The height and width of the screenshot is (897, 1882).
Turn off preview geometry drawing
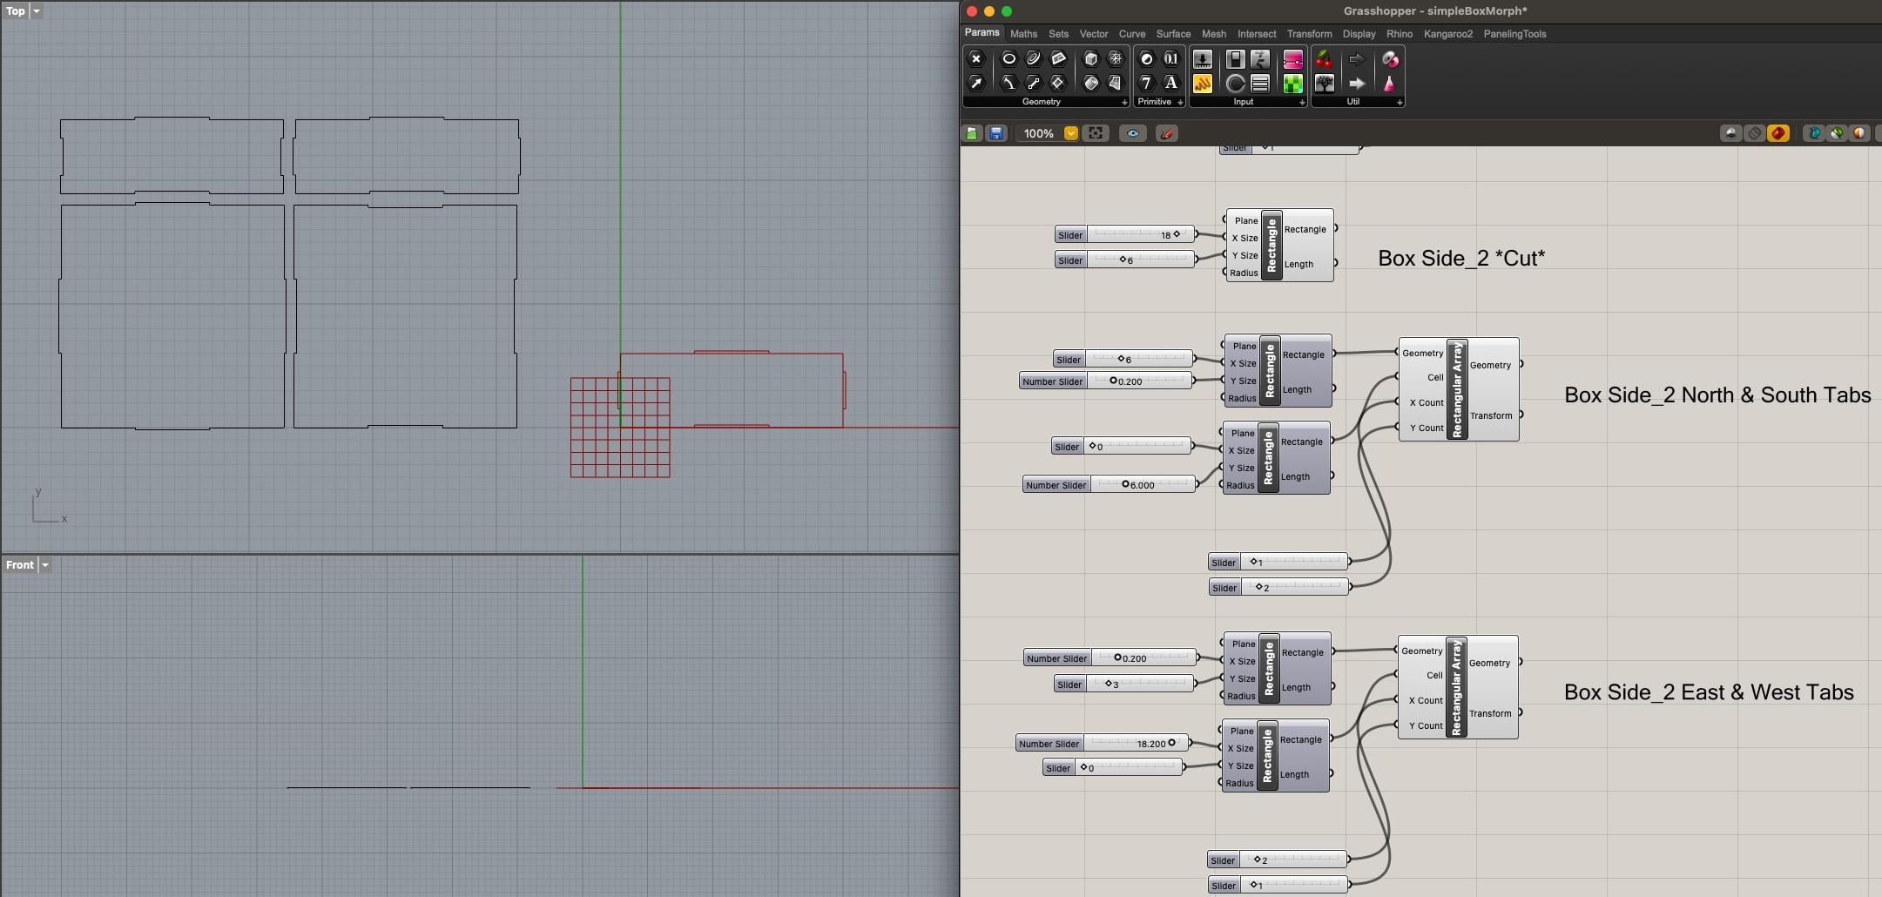(x=1730, y=133)
